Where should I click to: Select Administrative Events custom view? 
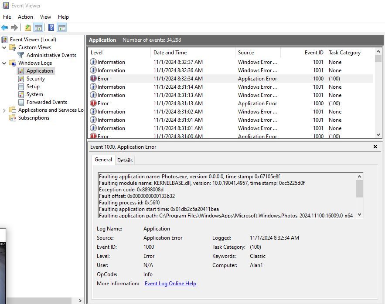(x=51, y=55)
